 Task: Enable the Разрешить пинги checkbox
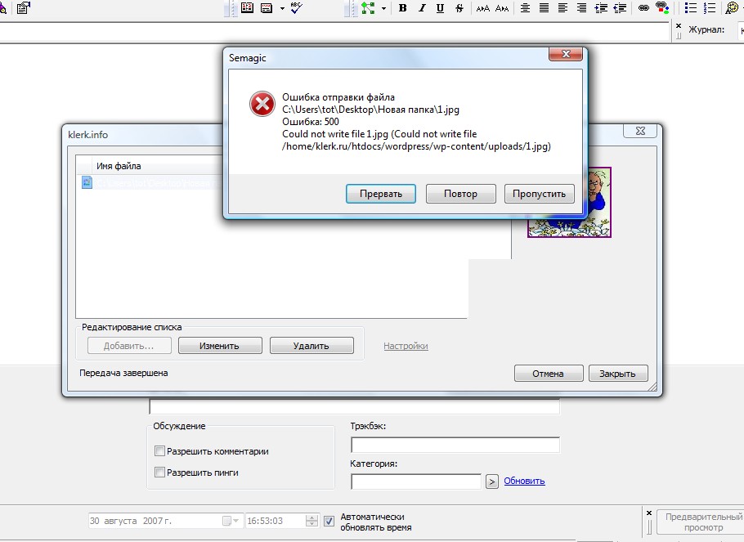160,473
